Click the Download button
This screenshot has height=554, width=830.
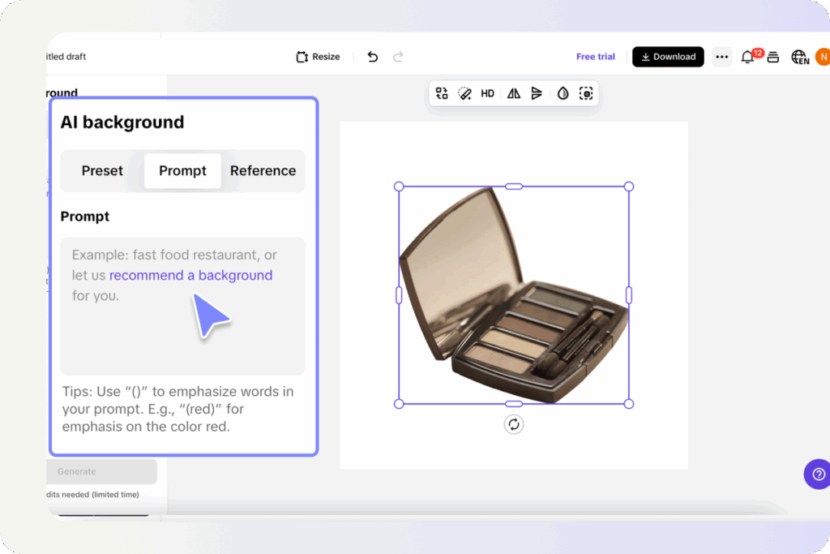click(x=668, y=57)
